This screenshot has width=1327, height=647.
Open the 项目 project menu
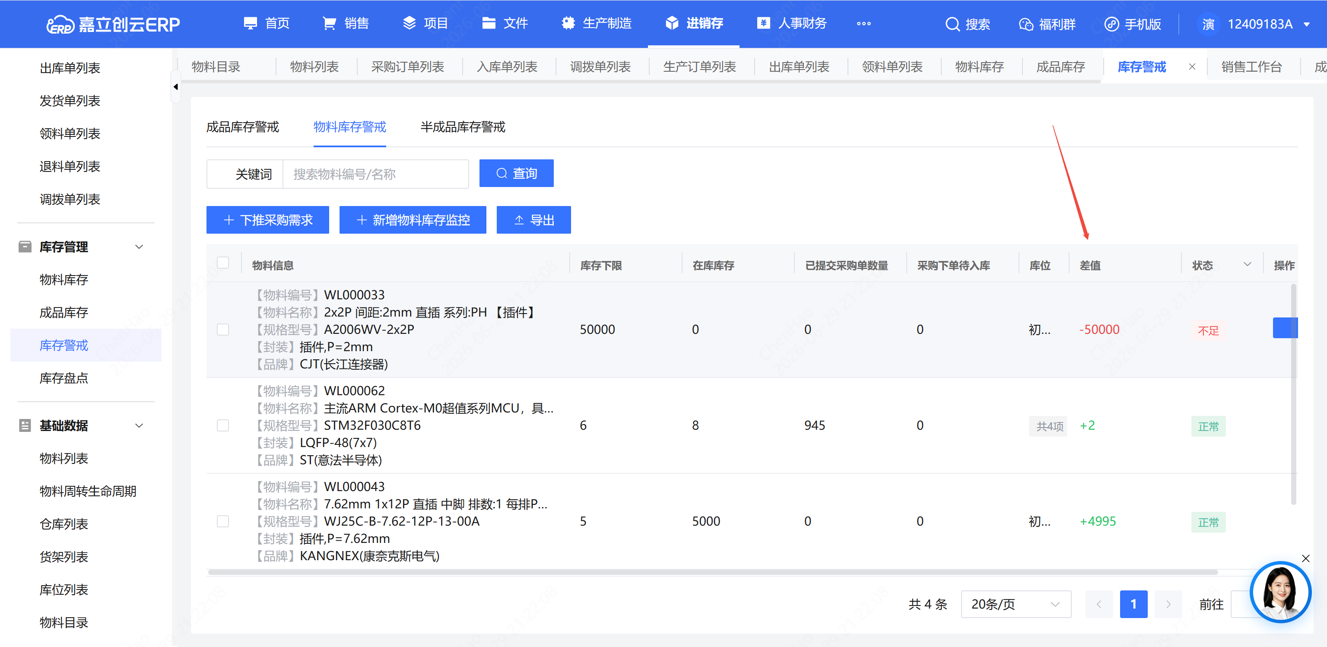(x=425, y=24)
